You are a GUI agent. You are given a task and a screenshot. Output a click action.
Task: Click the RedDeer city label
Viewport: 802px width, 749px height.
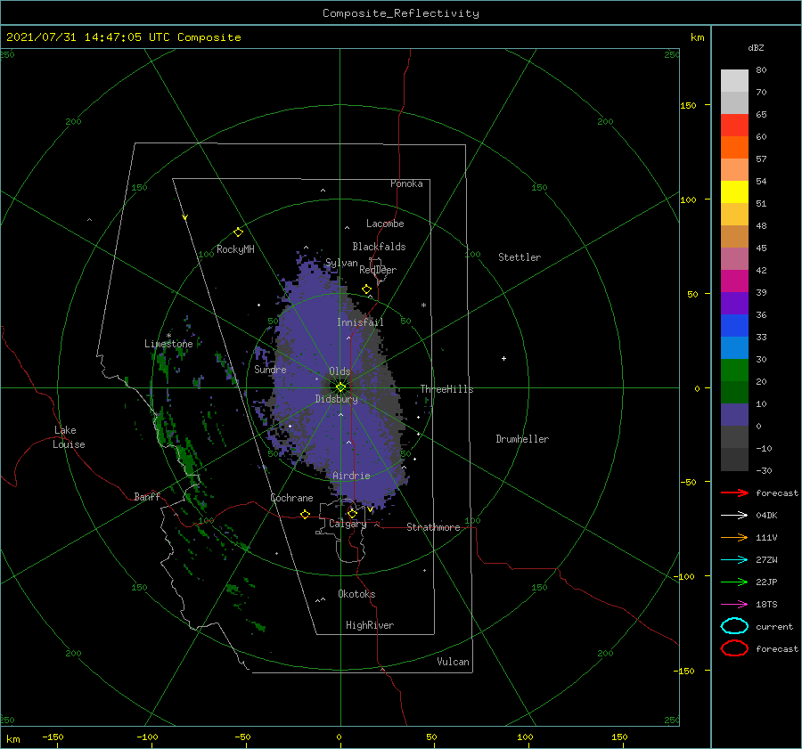coord(378,270)
